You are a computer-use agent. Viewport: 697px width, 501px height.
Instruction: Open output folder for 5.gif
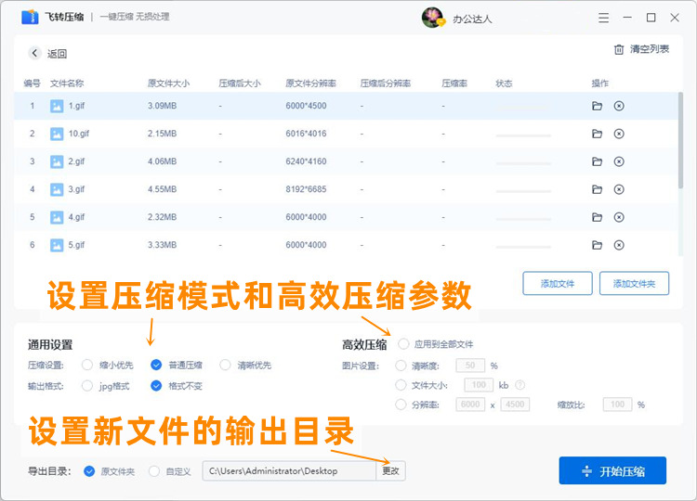pos(597,245)
